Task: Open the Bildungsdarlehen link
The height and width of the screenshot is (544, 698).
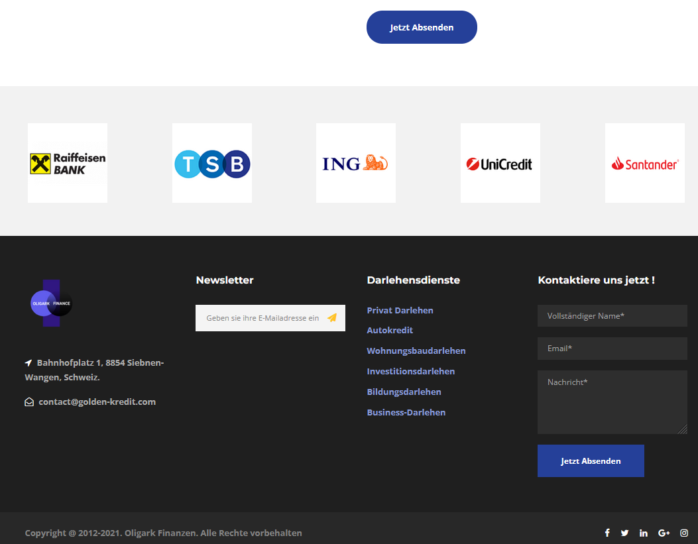Action: tap(404, 392)
